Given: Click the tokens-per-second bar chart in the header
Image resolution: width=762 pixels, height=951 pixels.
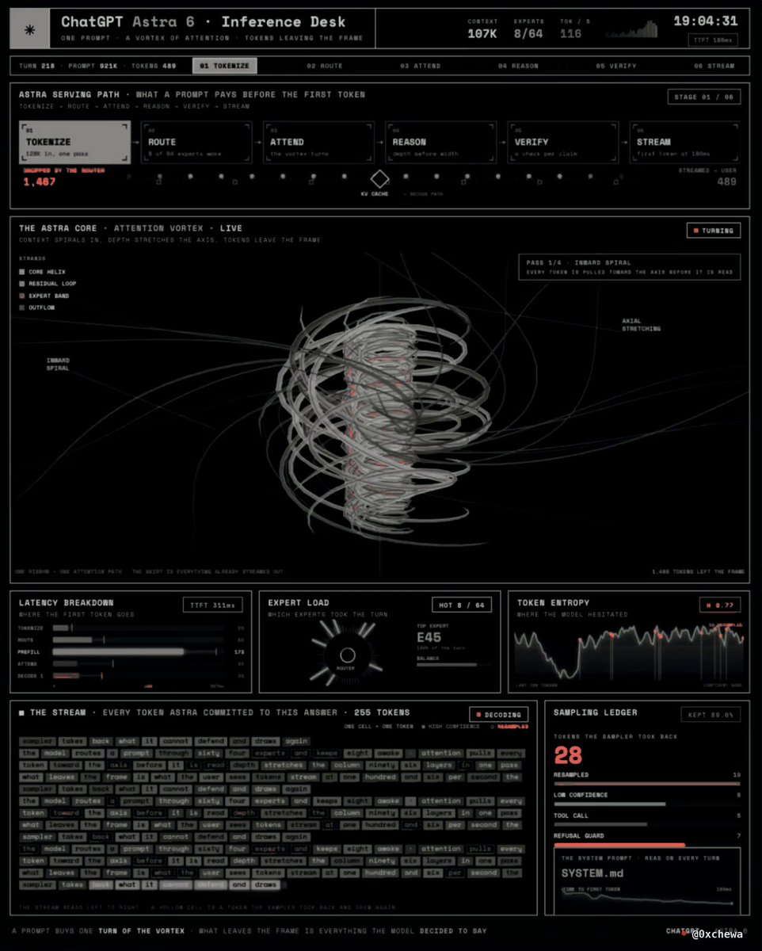Looking at the screenshot, I should [x=633, y=29].
